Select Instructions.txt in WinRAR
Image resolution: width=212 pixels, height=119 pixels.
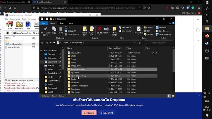click(14, 47)
